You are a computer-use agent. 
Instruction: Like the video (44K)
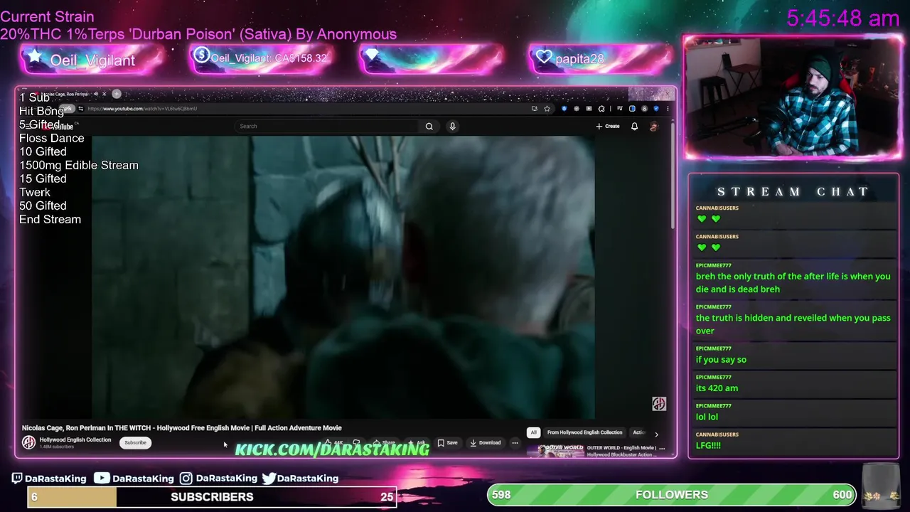click(x=333, y=442)
